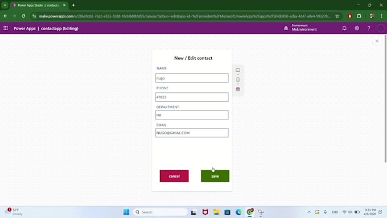Click the environment icon beside MyEnvironment
This screenshot has width=387, height=218.
click(x=286, y=28)
